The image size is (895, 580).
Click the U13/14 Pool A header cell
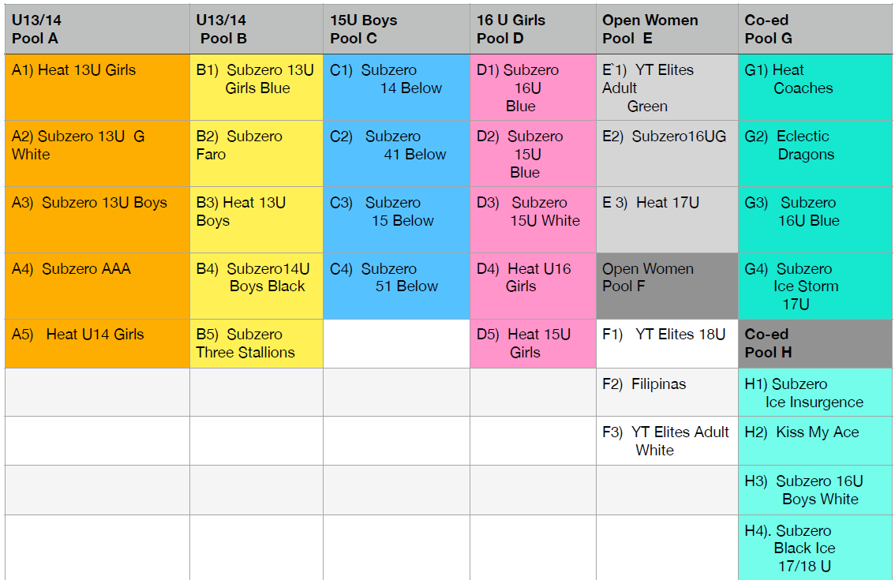pyautogui.click(x=96, y=29)
